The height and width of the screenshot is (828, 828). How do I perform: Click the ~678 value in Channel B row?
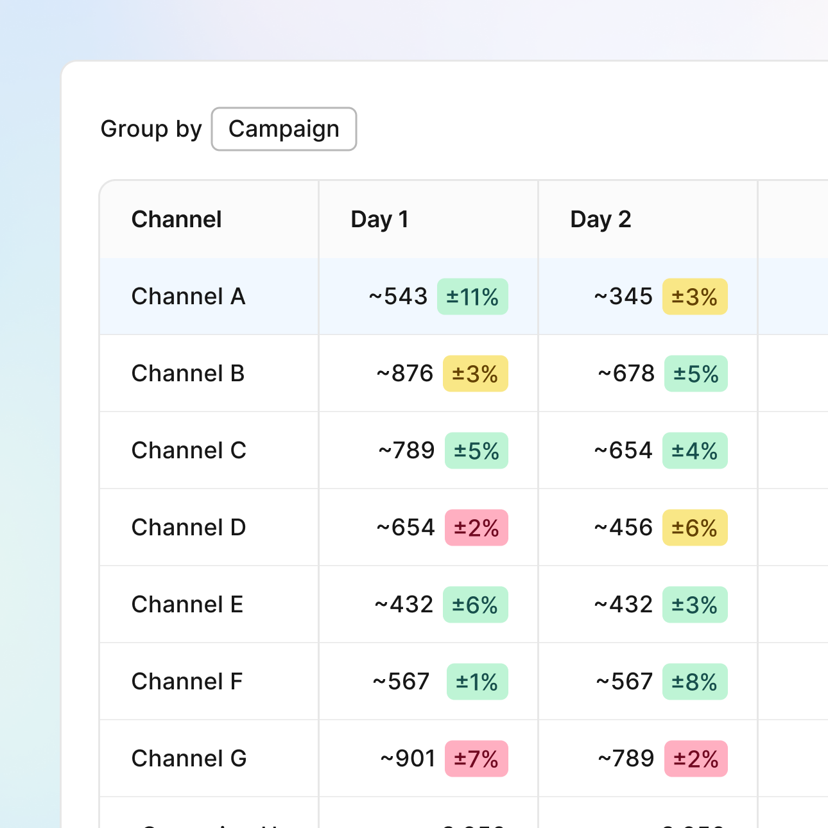pos(626,374)
